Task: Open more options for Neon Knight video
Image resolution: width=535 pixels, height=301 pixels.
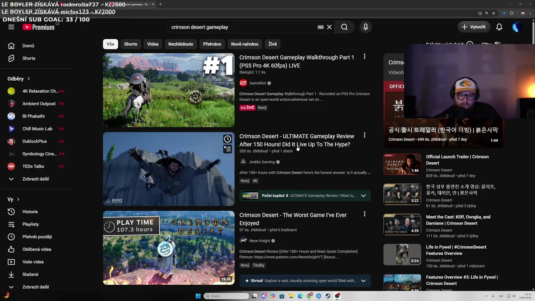Action: [x=364, y=214]
